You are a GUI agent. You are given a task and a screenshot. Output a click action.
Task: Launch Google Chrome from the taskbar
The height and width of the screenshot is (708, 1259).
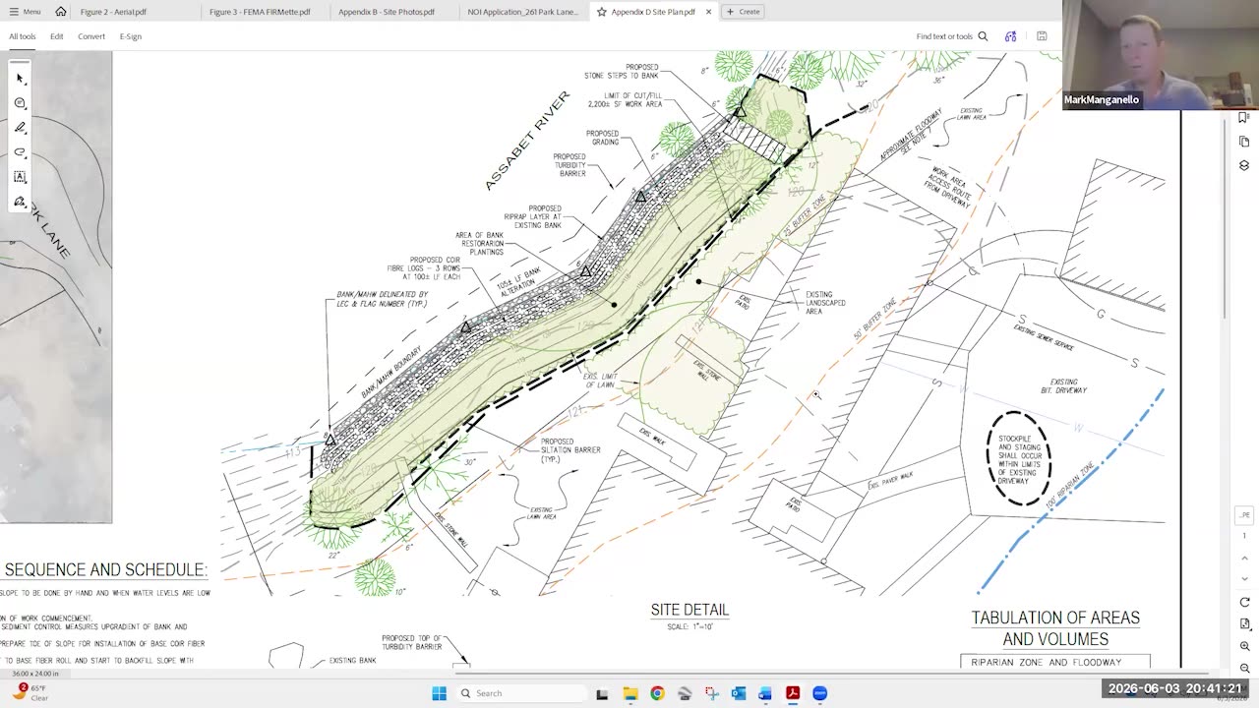point(657,693)
